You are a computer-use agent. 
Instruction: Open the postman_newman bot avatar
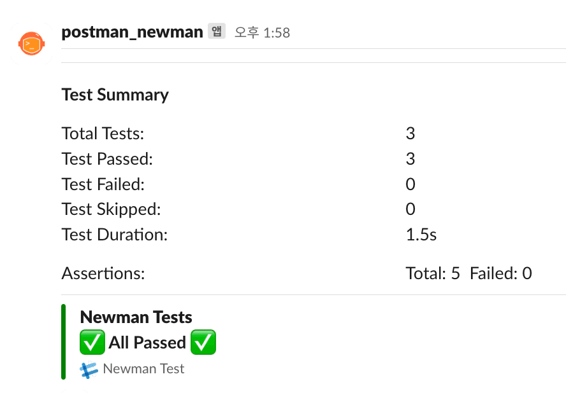[x=31, y=44]
